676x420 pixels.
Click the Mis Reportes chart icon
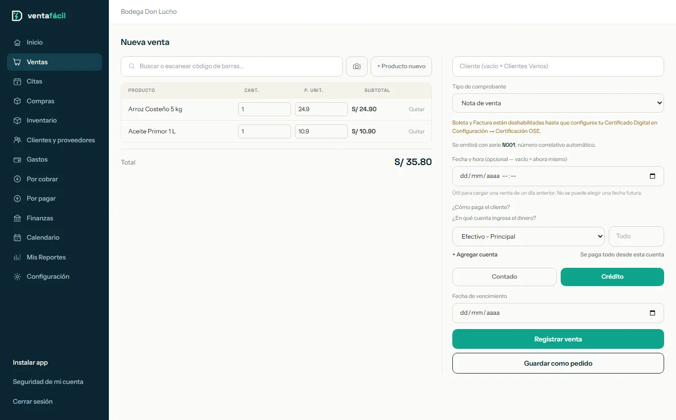(17, 257)
